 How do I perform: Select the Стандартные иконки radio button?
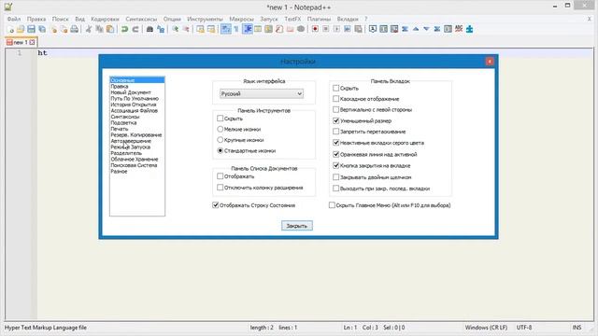[x=221, y=150]
